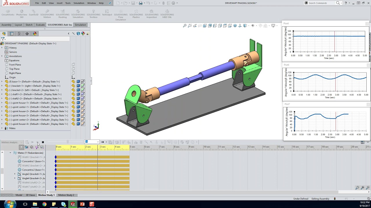Expand the Mates folder in design tree

(x=2, y=128)
